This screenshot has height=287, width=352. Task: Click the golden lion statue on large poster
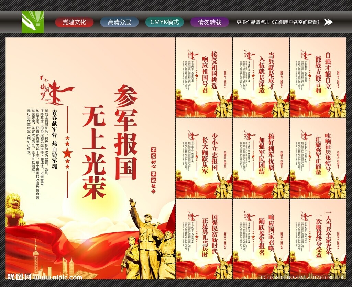tap(15, 209)
